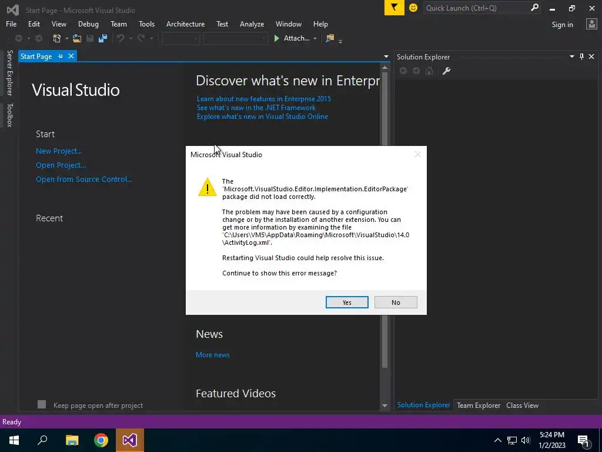Open the Action Center notification icon
Screen dimensions: 602x452
pos(583,440)
